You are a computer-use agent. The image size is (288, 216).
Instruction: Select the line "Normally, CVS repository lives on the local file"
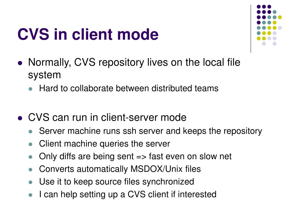coord(134,62)
